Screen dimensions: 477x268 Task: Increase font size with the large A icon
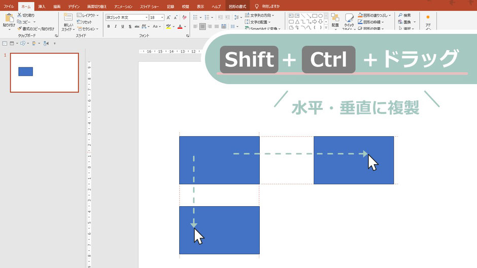168,18
